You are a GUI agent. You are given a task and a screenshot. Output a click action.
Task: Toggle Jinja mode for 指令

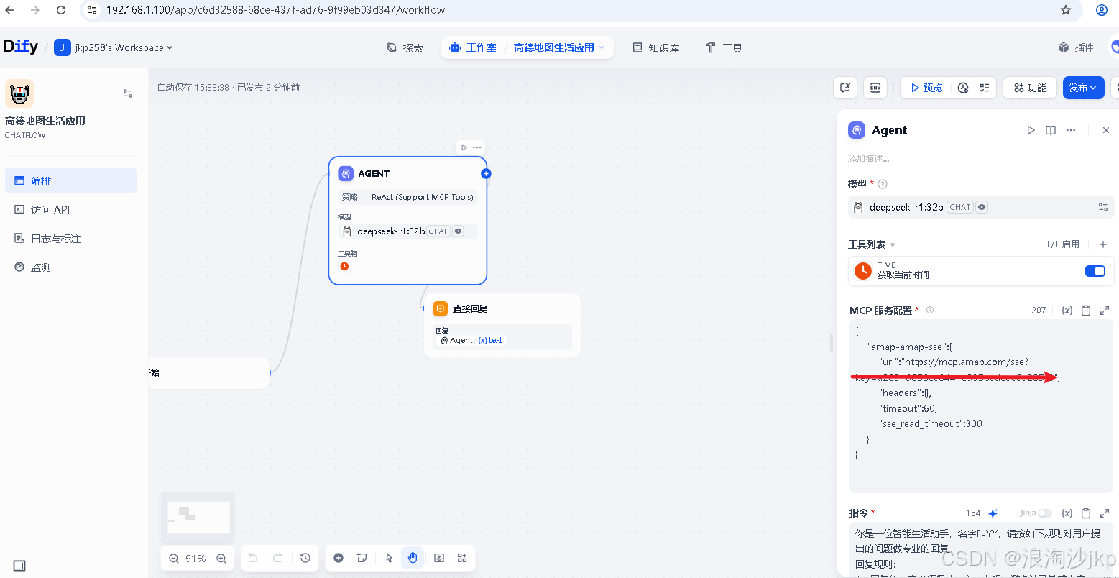pyautogui.click(x=1044, y=513)
